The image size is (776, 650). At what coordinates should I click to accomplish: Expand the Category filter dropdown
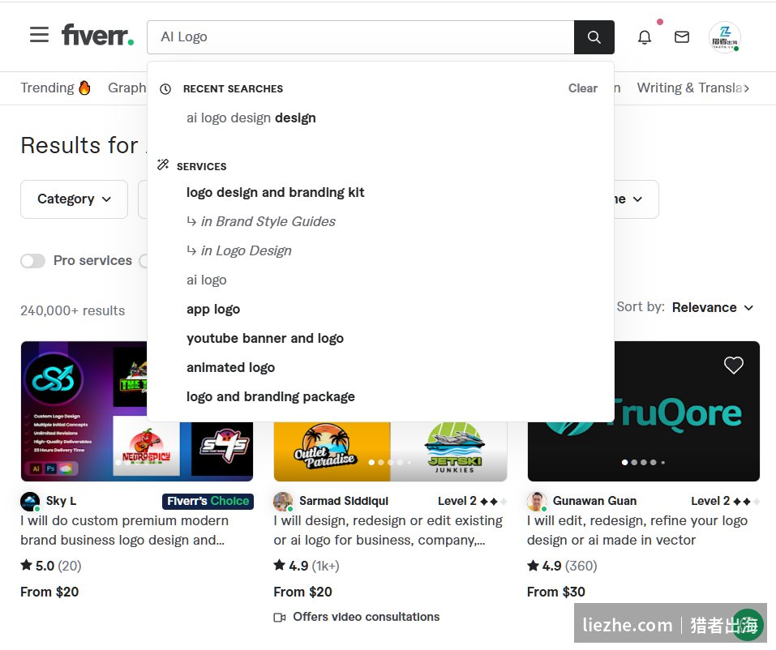coord(75,199)
